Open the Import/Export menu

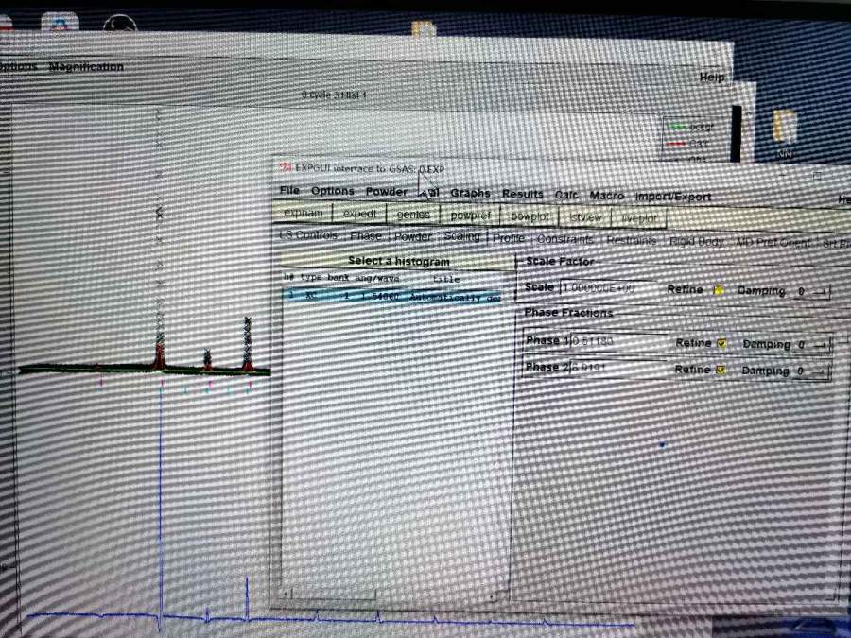coord(673,197)
